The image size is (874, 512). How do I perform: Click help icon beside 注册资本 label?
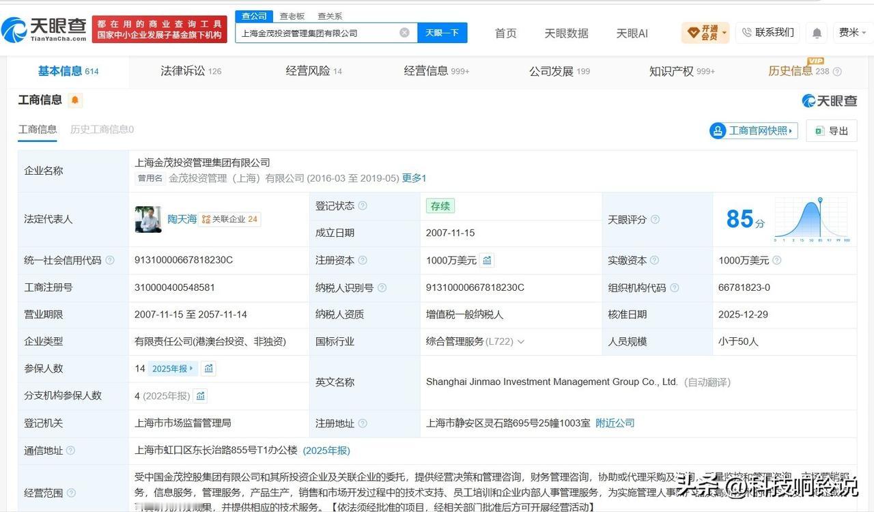[363, 260]
